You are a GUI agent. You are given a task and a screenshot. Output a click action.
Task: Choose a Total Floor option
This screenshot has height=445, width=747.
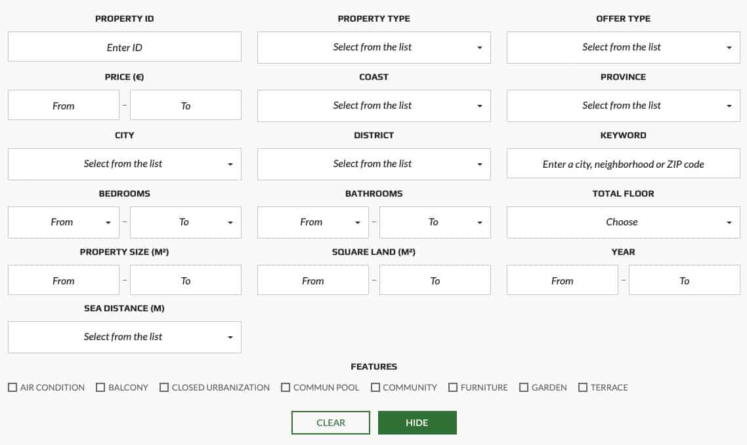623,223
